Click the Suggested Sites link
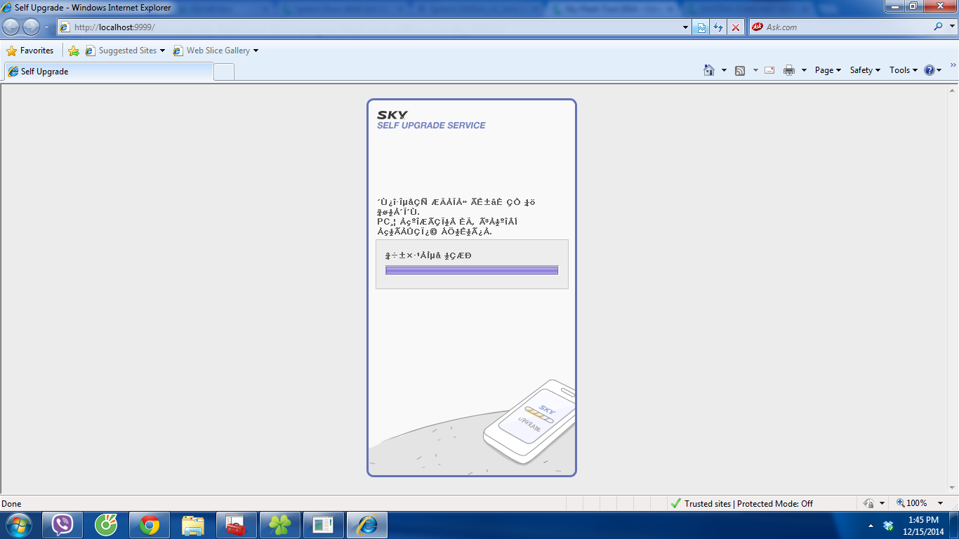This screenshot has width=959, height=539. [x=126, y=51]
